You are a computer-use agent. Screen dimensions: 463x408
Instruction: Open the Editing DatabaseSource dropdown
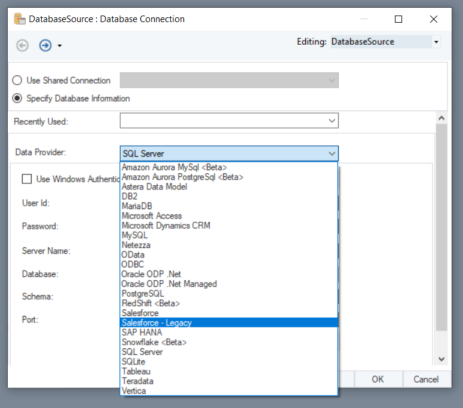point(436,42)
